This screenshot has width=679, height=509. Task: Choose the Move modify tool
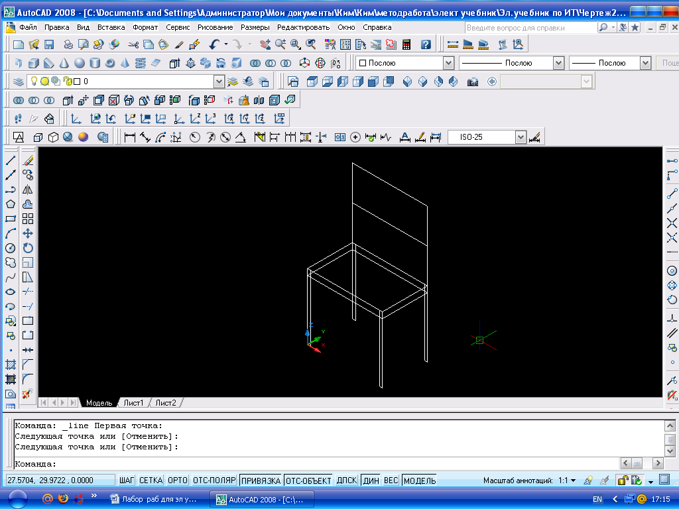[28, 234]
